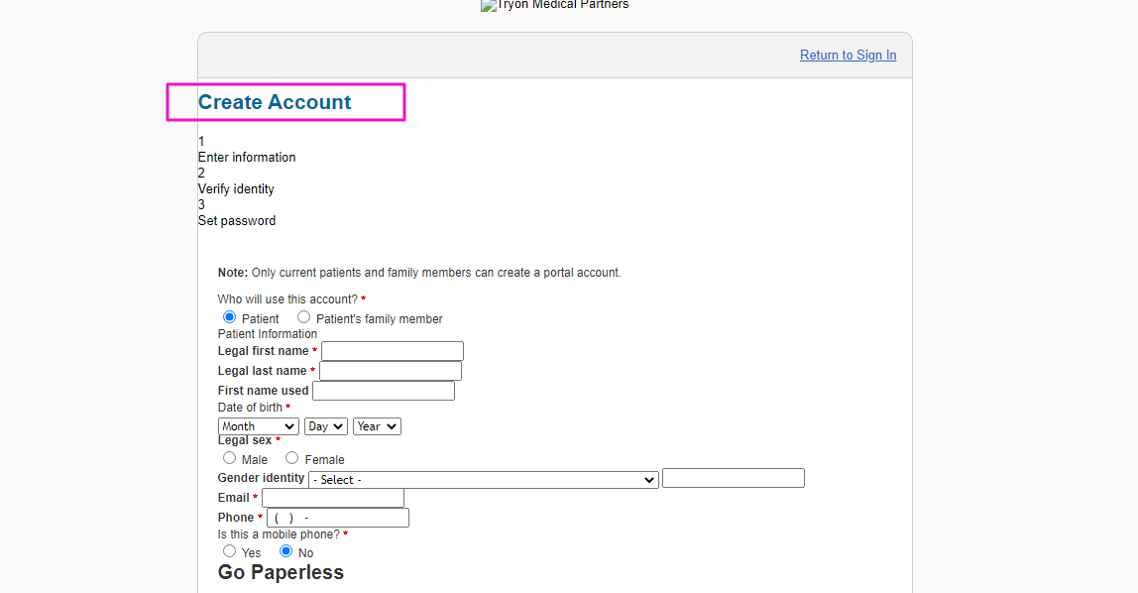Select Female as legal sex

click(x=291, y=458)
